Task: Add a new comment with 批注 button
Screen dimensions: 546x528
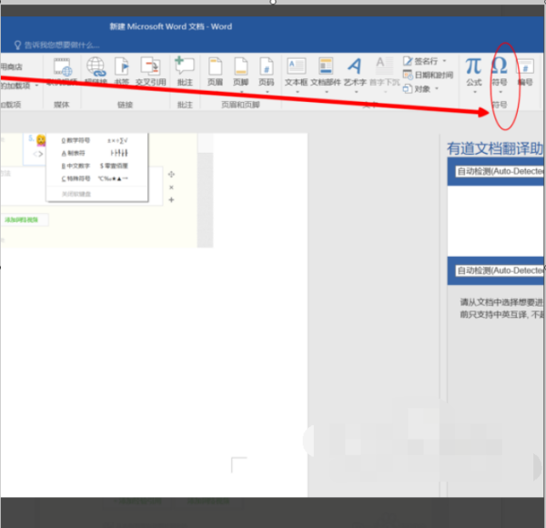Action: coord(185,71)
